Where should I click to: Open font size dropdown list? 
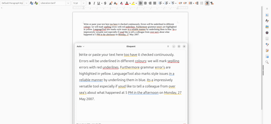pos(84,3)
